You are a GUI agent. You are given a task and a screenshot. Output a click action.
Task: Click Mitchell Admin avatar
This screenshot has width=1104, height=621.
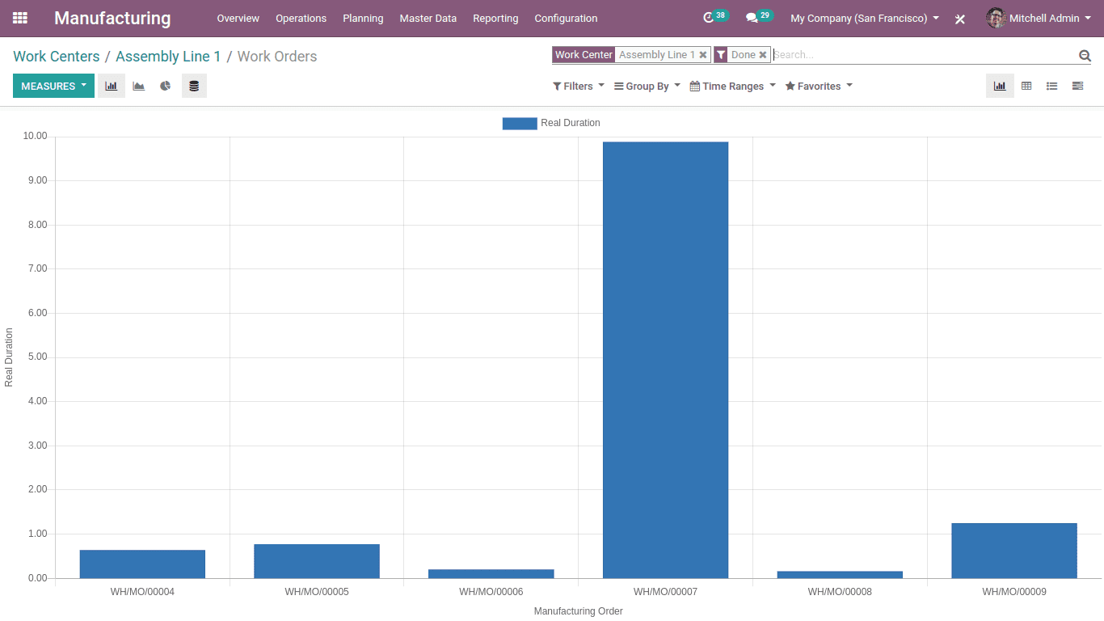pos(996,18)
